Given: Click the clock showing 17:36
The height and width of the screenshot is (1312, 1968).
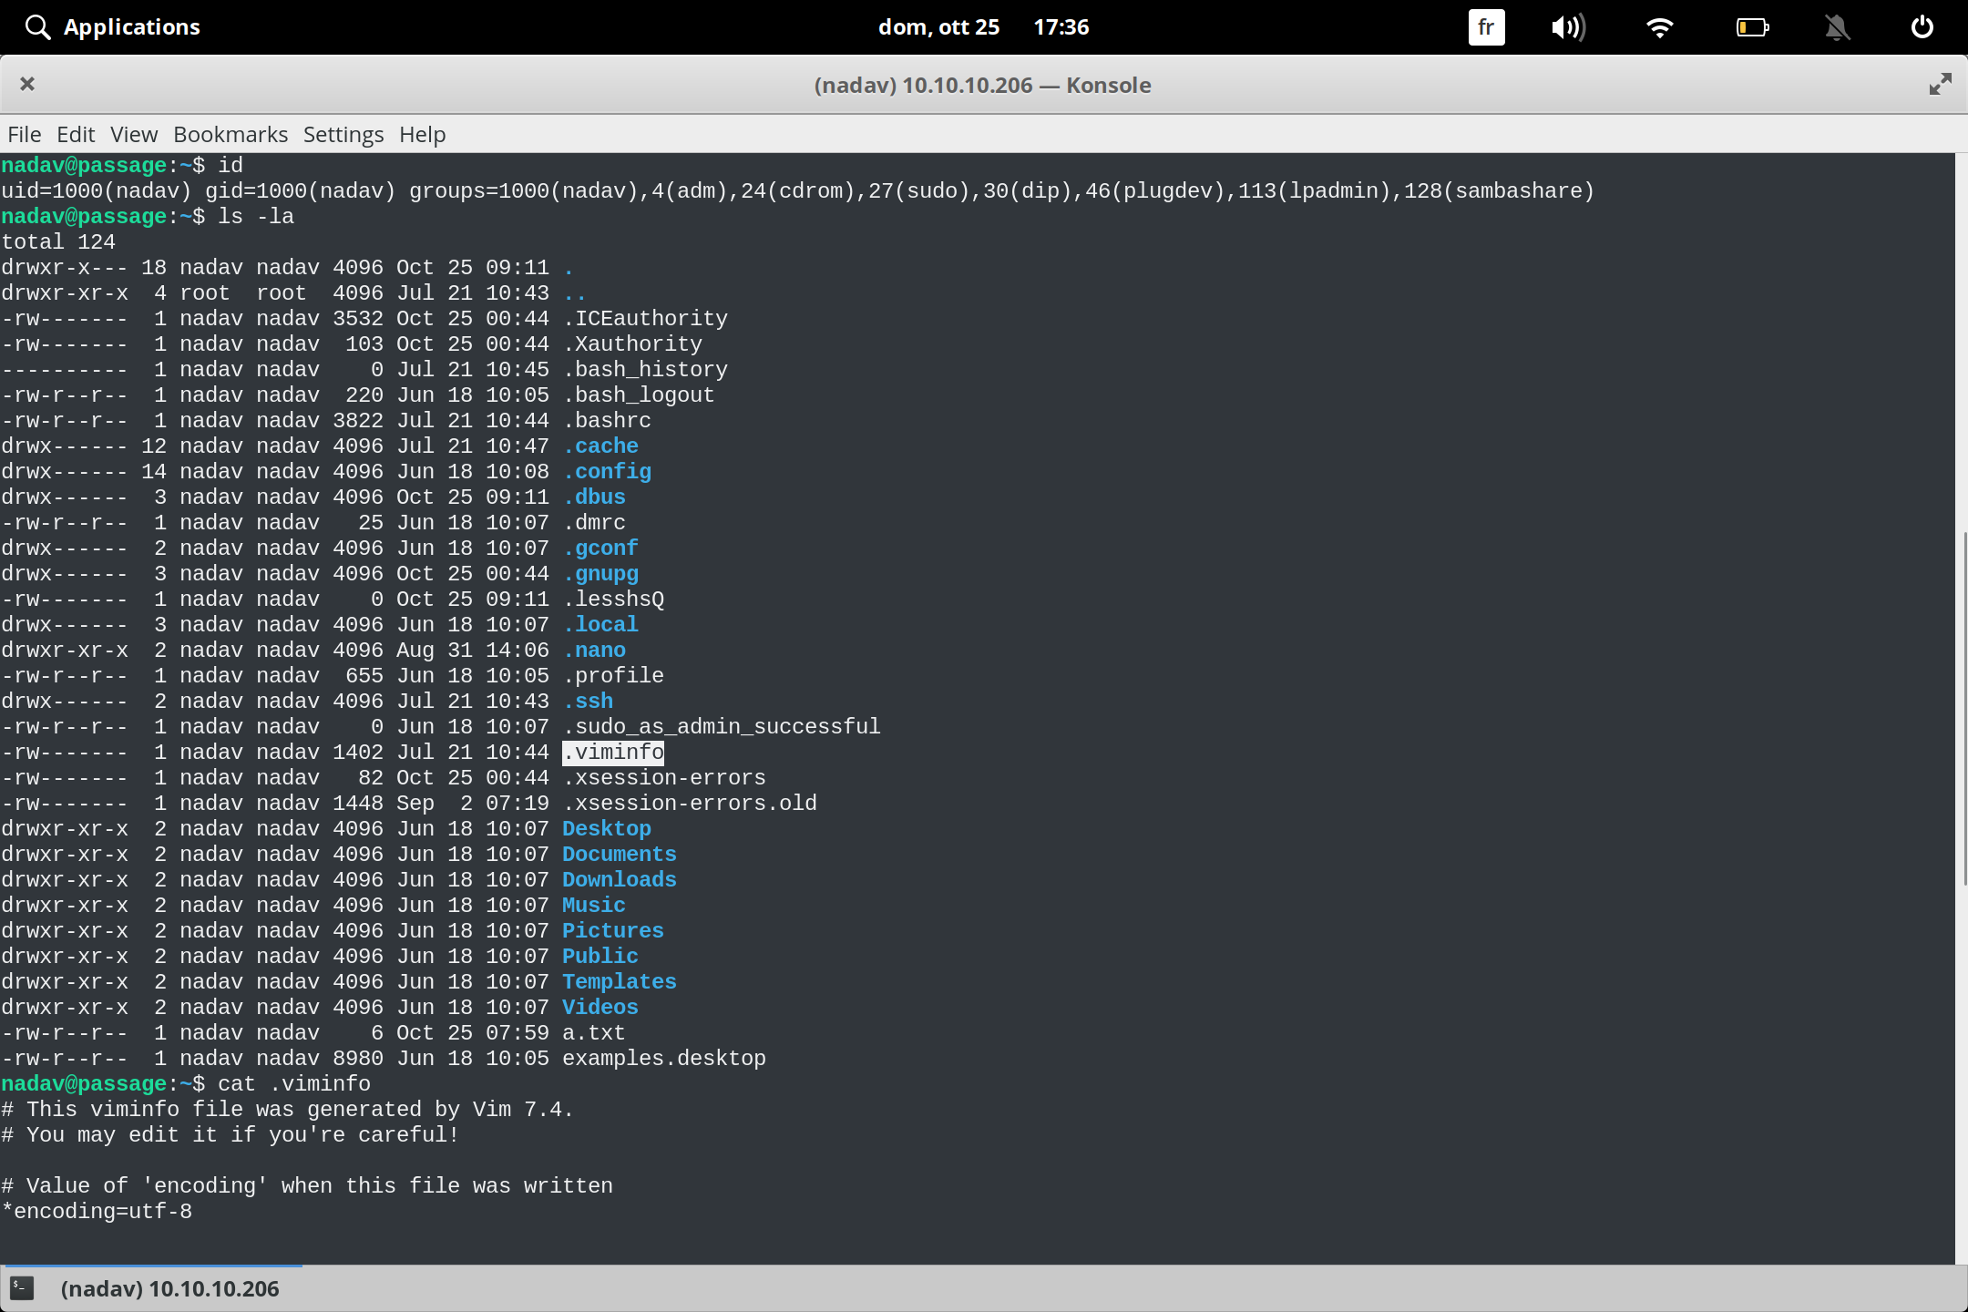Looking at the screenshot, I should (x=1062, y=26).
